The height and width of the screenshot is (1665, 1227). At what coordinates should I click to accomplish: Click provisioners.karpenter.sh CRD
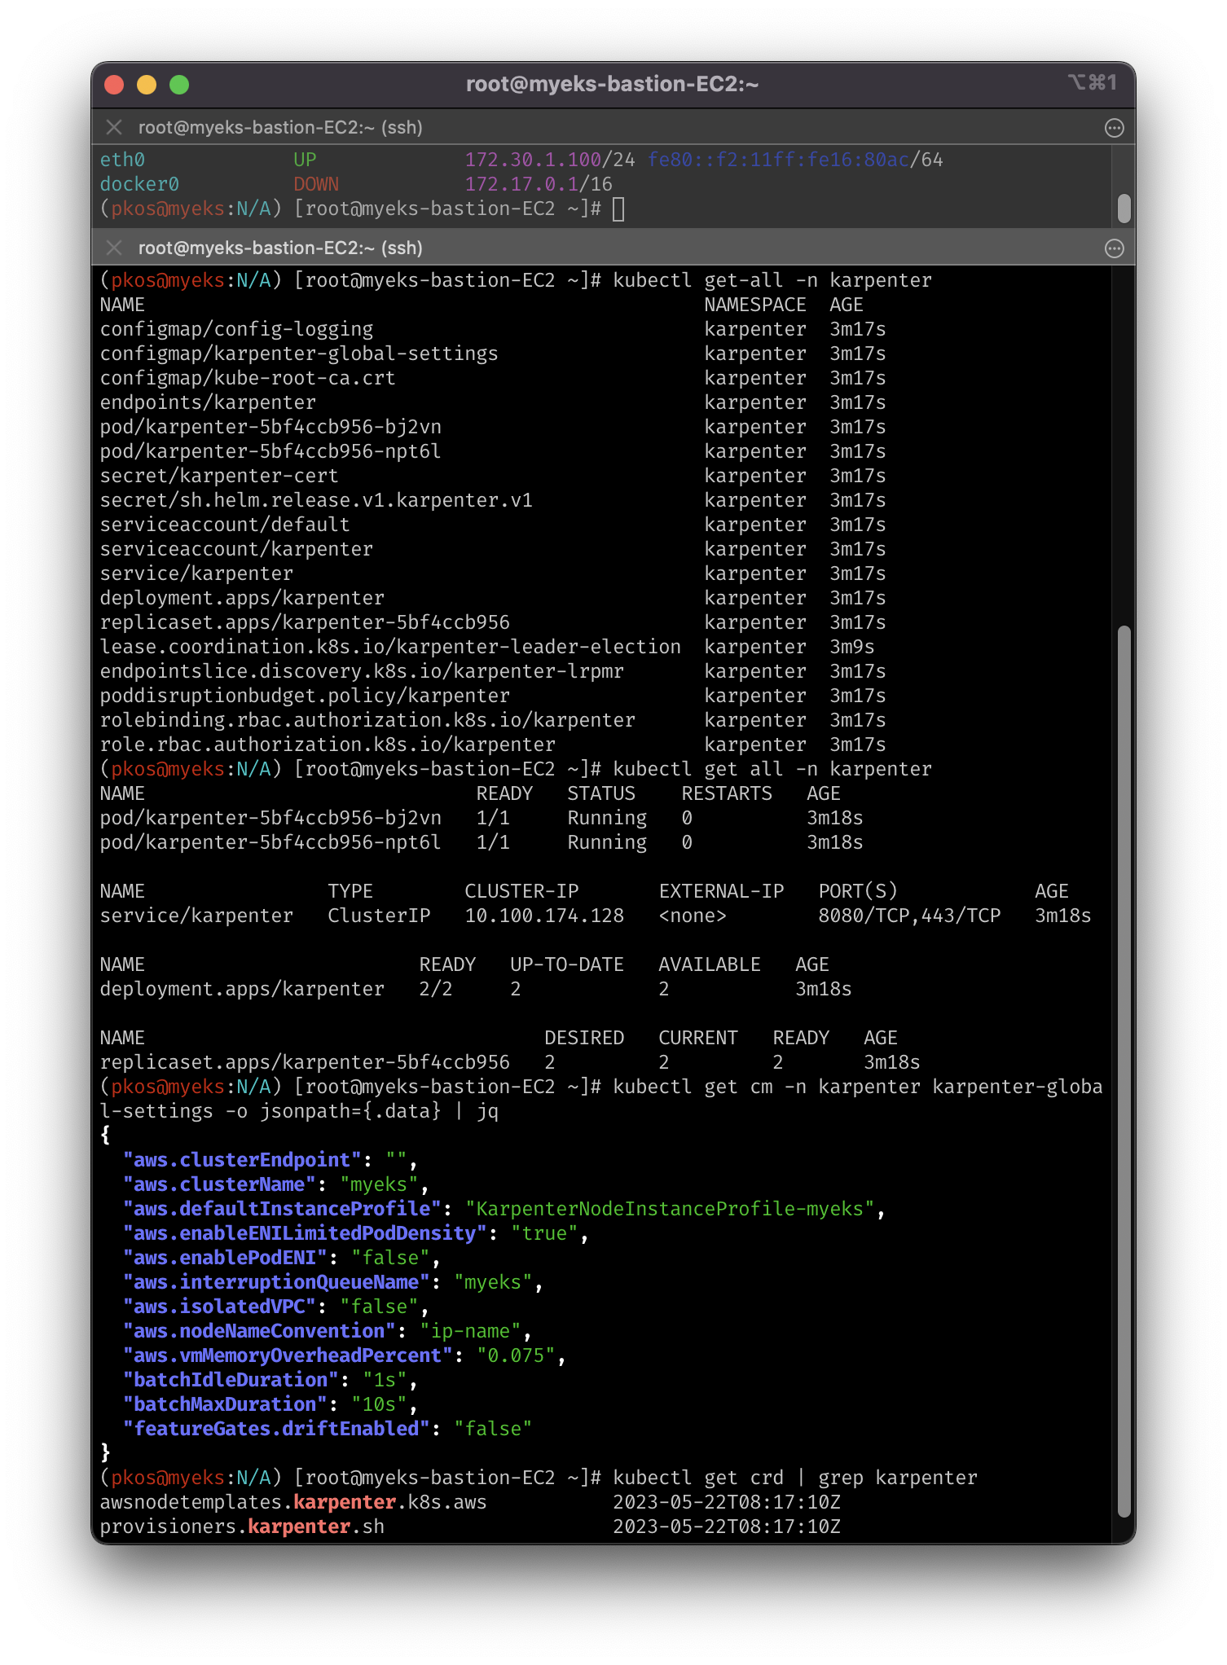(x=242, y=1527)
